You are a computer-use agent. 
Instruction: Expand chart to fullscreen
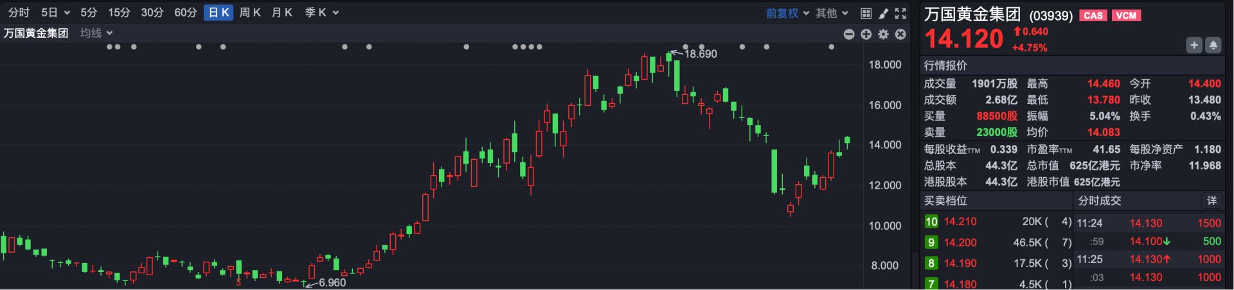click(x=901, y=13)
